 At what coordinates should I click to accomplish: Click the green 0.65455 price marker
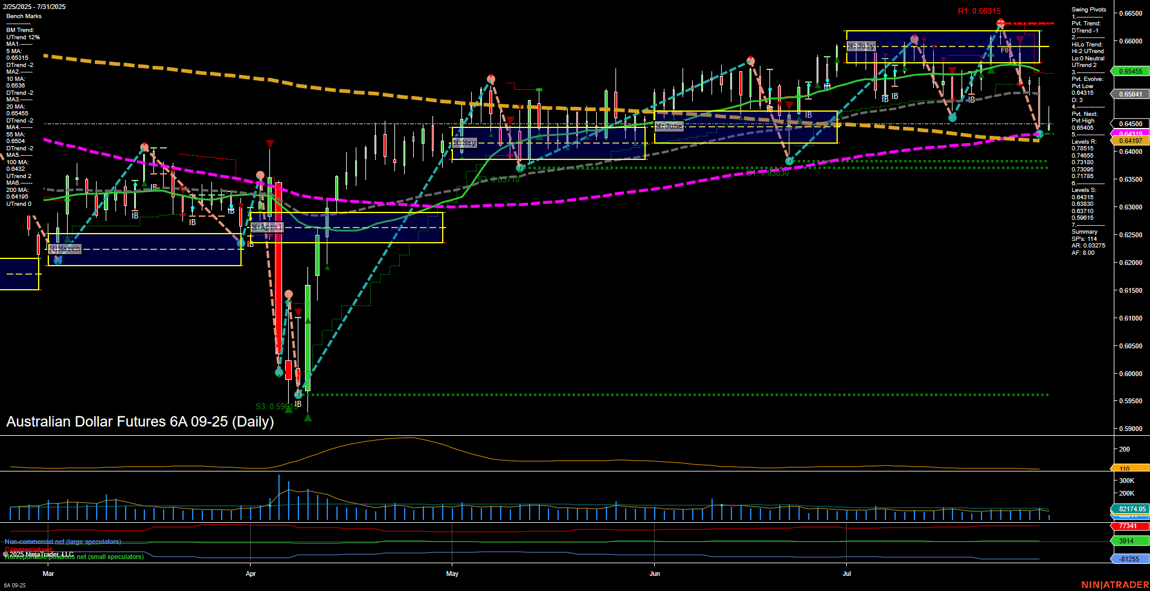click(1130, 71)
